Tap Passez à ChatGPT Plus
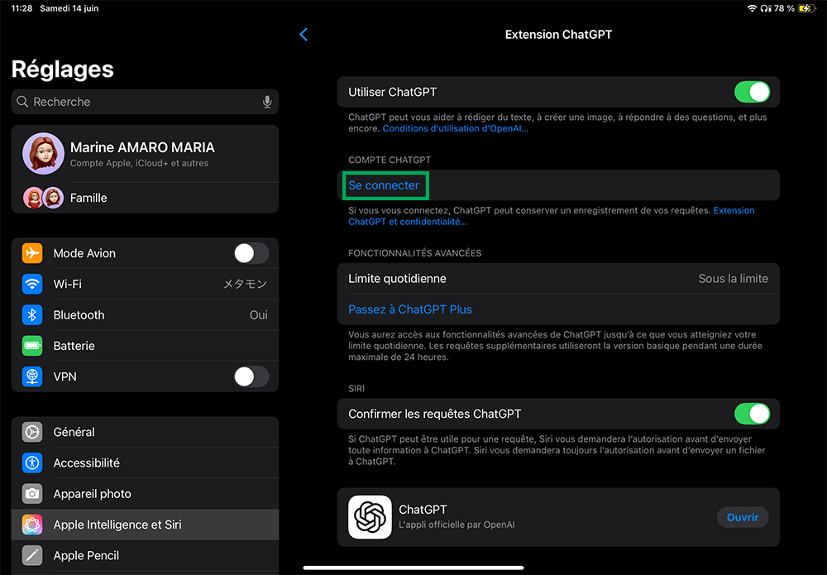The width and height of the screenshot is (827, 575). click(410, 309)
